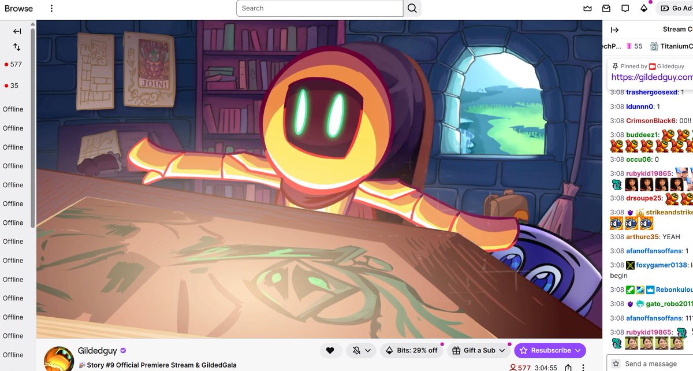Image resolution: width=693 pixels, height=371 pixels.
Task: Click username occu06 in chat
Action: pyautogui.click(x=638, y=159)
